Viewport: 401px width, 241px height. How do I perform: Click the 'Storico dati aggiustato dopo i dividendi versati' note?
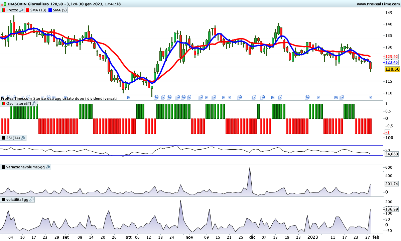coord(75,98)
